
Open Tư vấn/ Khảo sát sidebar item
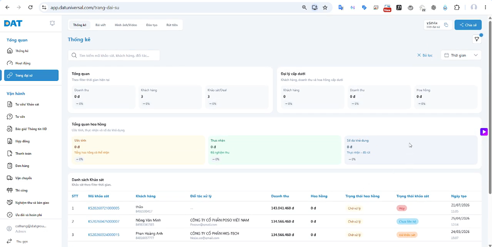click(x=31, y=104)
